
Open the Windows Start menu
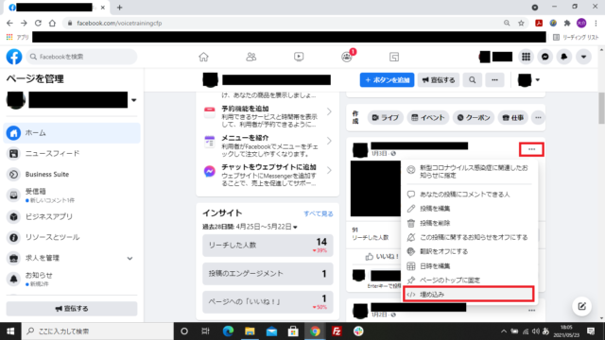[10, 331]
